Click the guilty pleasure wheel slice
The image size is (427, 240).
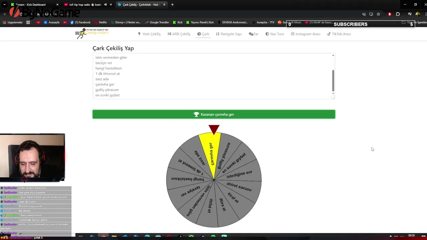click(x=224, y=156)
